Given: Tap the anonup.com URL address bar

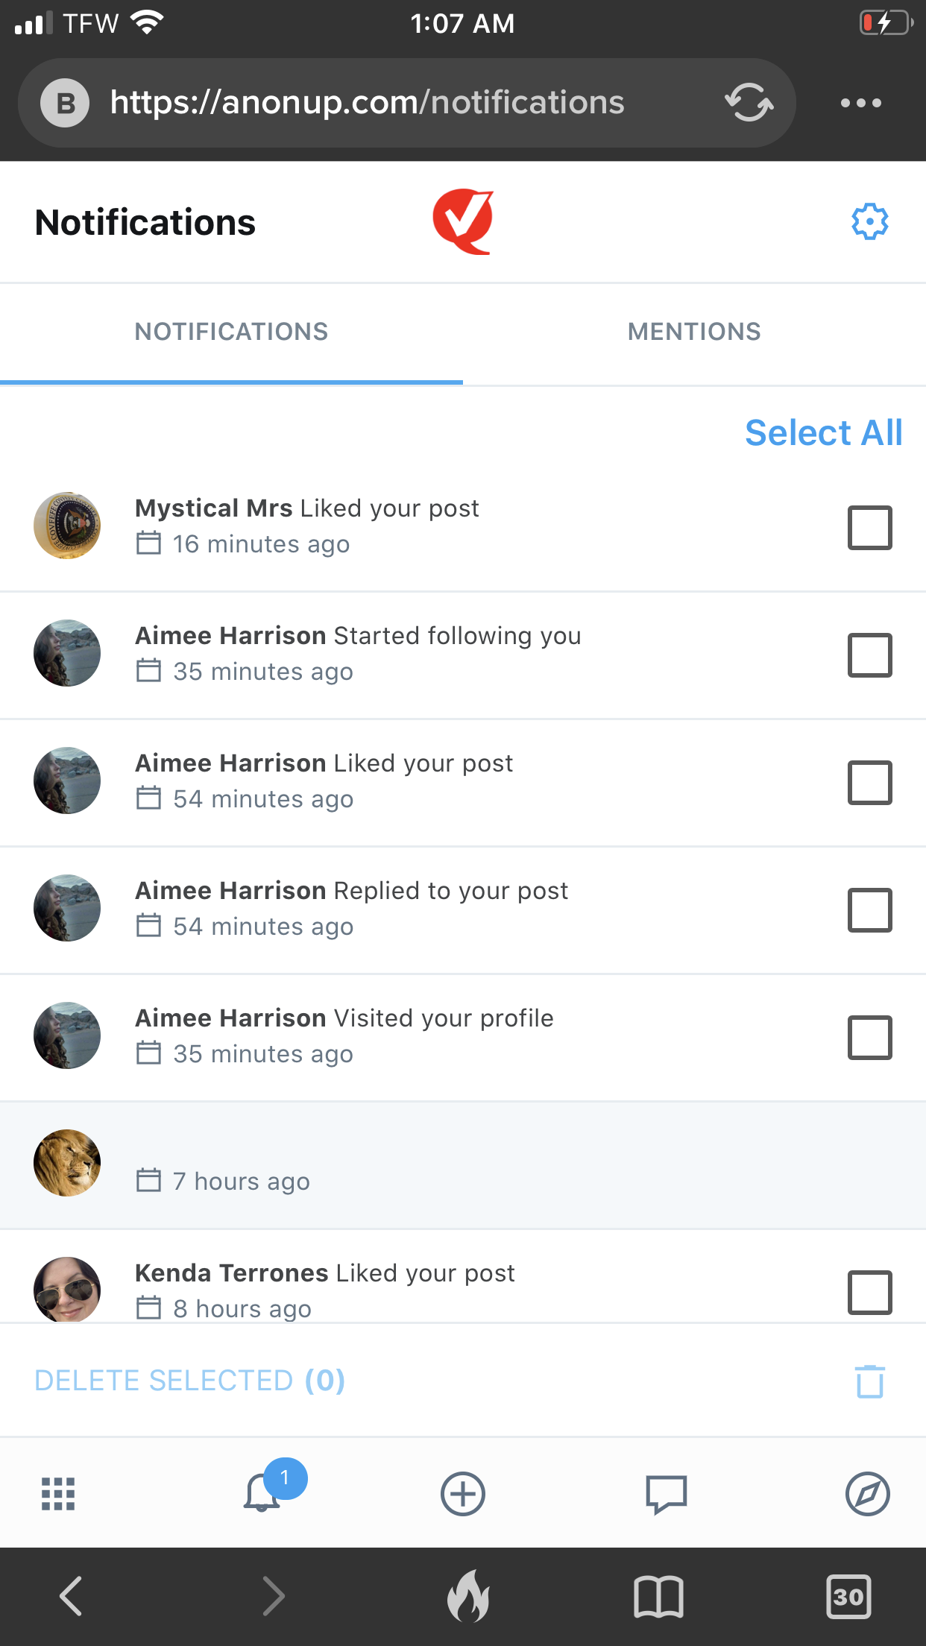Looking at the screenshot, I should tap(367, 103).
